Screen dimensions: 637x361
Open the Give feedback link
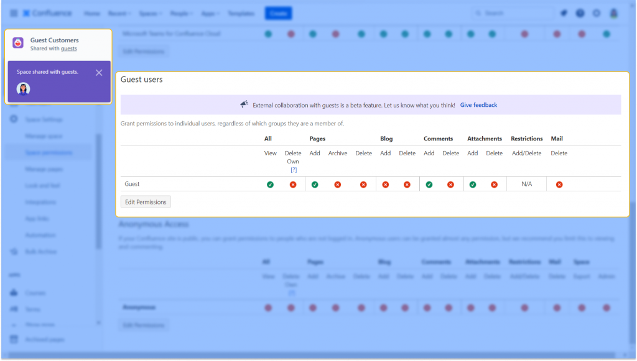click(x=478, y=104)
